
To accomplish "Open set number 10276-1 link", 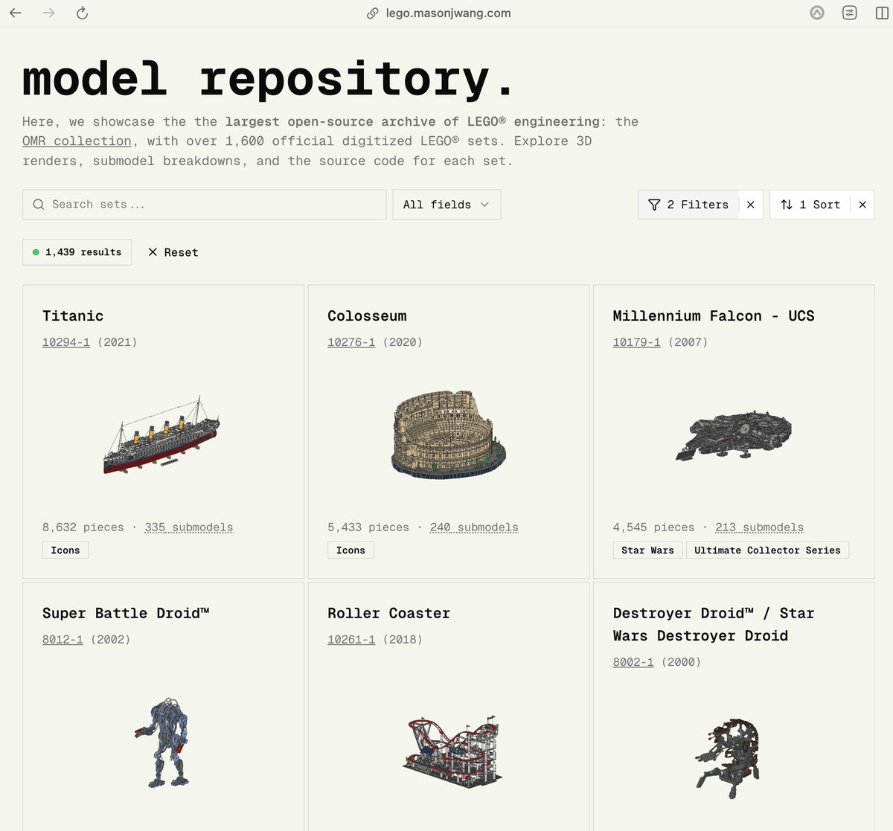I will 351,342.
